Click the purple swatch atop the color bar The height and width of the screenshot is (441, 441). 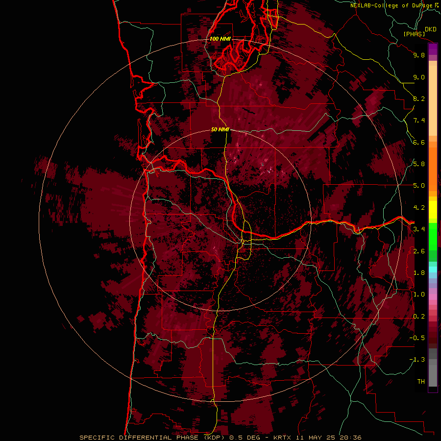coord(433,49)
